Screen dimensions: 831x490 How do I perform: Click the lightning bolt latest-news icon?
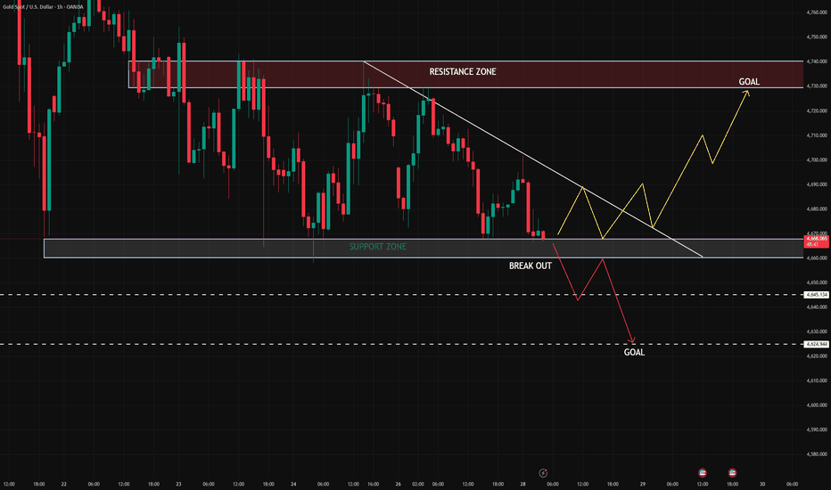543,473
